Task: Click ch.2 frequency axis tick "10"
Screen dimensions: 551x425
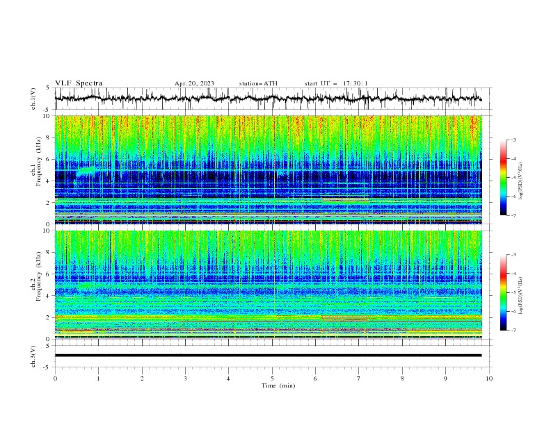Action: 47,231
